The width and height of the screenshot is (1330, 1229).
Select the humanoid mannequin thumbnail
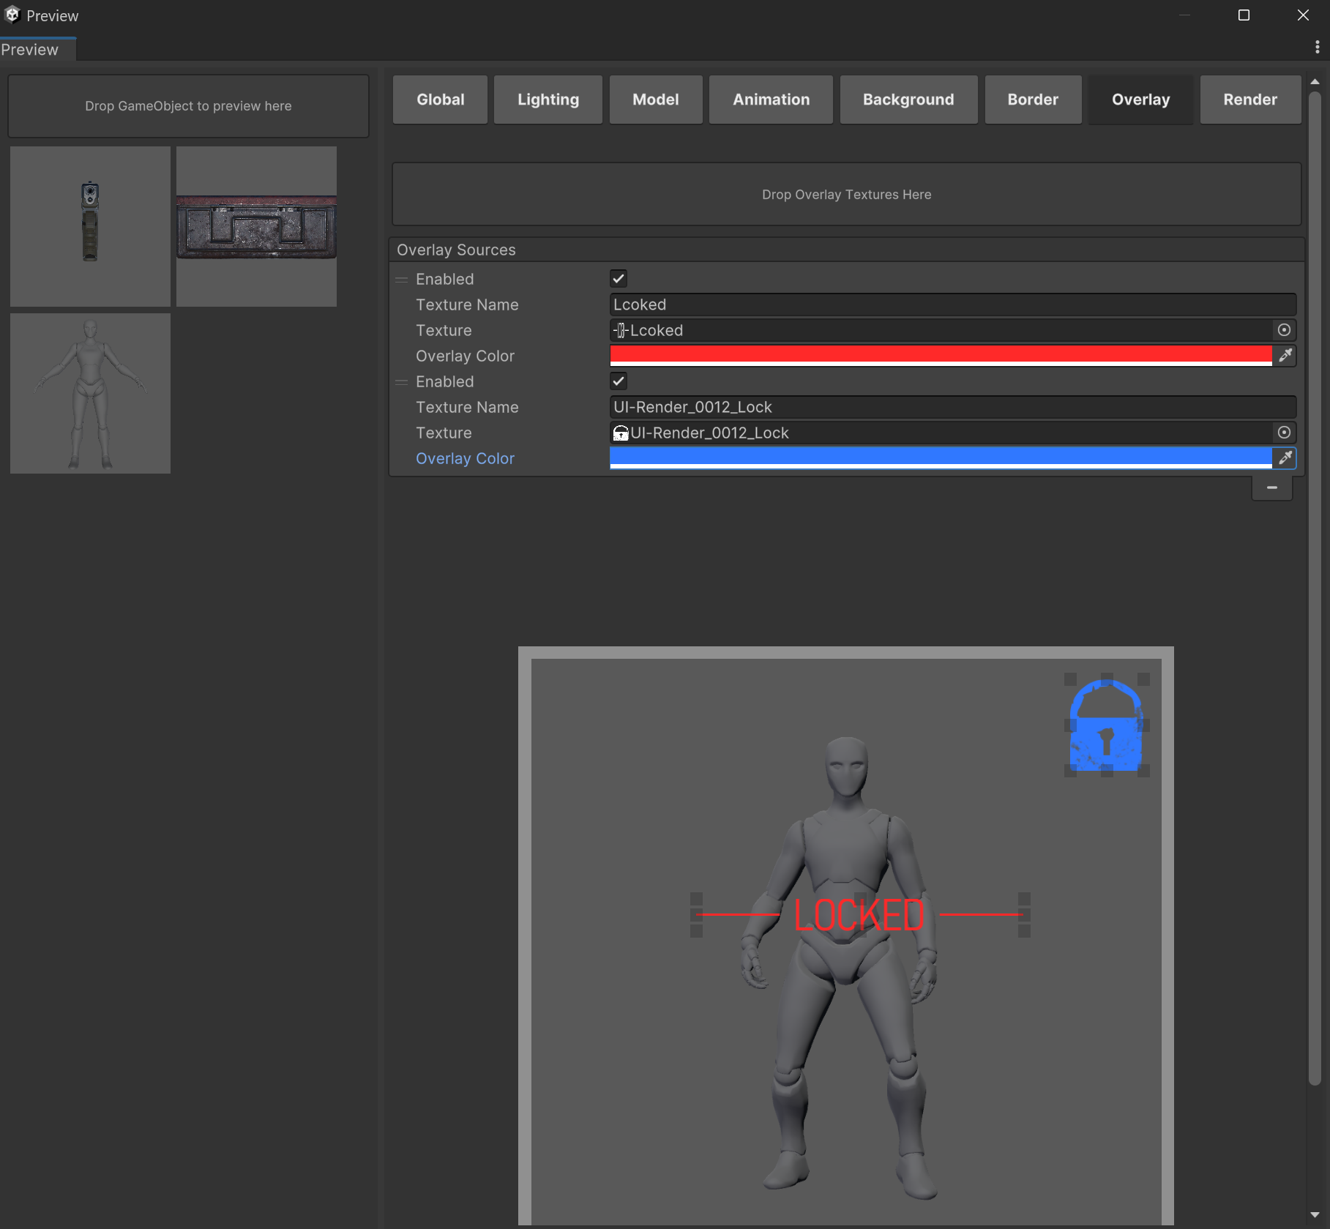90,394
